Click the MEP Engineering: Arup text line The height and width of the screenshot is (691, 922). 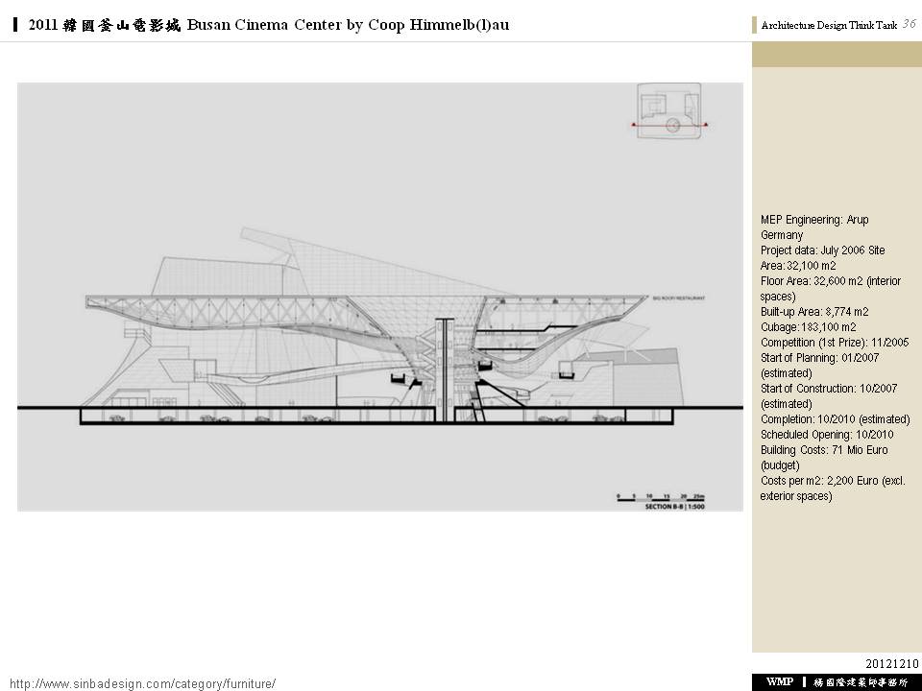coord(814,220)
